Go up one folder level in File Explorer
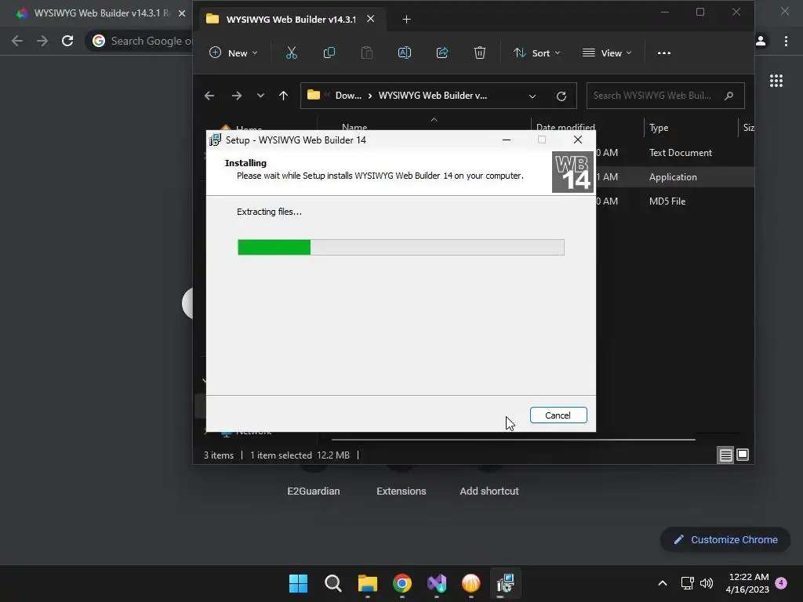 [283, 96]
